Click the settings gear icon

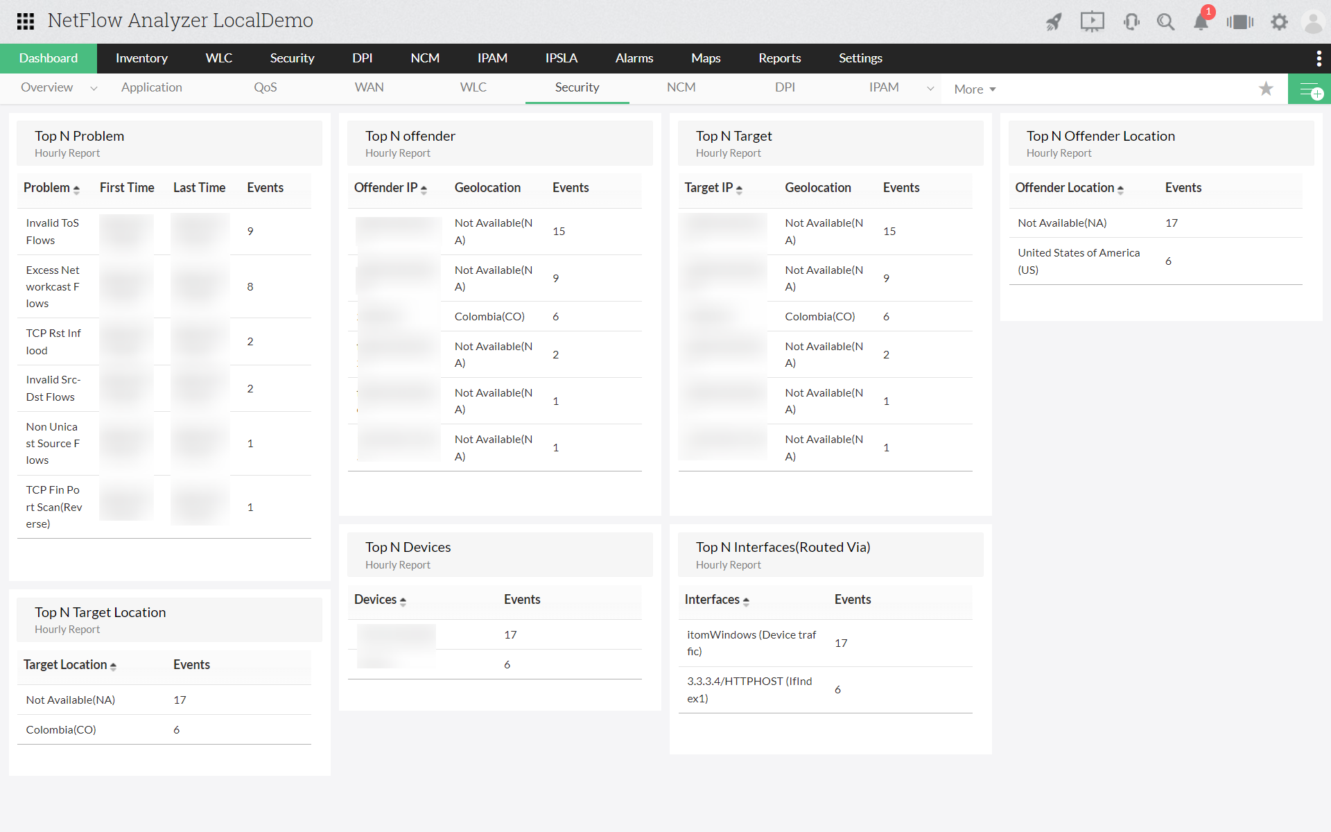click(1279, 22)
